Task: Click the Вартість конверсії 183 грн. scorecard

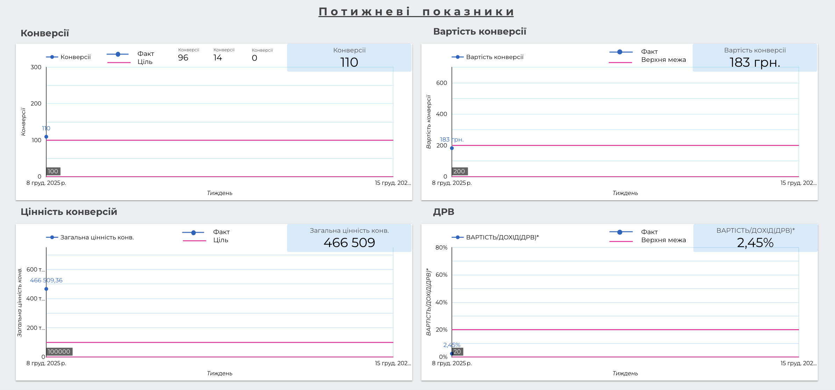Action: (755, 58)
